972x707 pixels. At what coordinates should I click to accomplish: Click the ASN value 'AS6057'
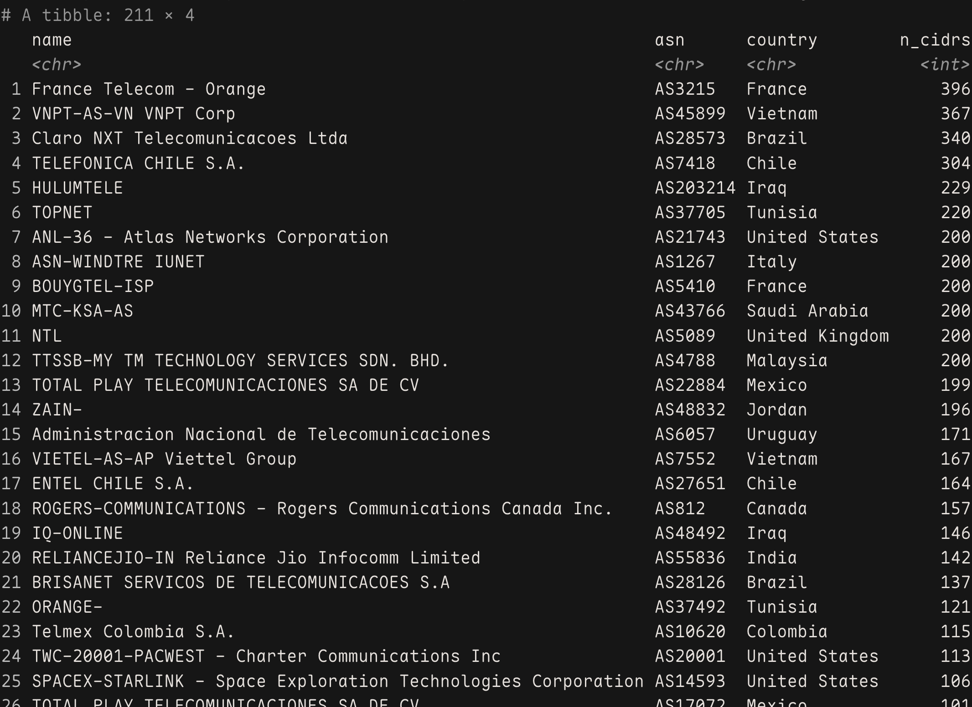point(685,434)
